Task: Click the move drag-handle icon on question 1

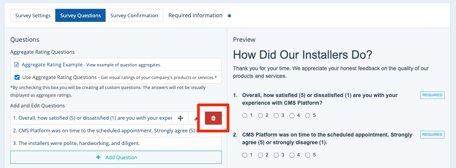Action: click(180, 119)
